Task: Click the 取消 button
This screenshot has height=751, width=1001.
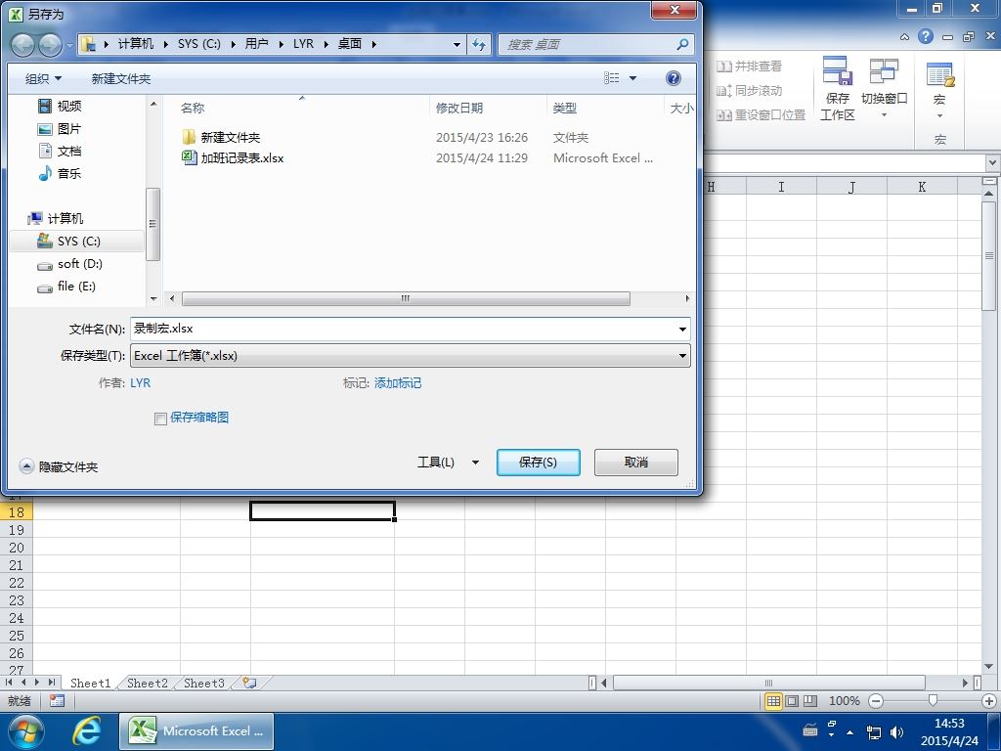Action: (635, 463)
